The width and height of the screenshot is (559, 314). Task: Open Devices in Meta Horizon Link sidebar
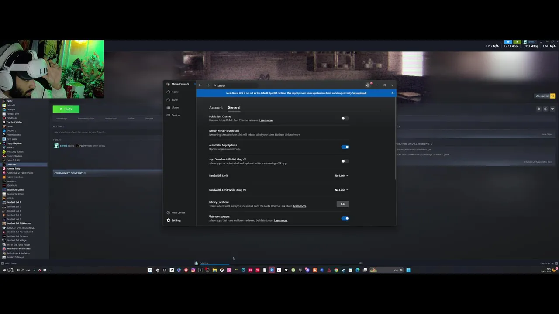[173, 115]
